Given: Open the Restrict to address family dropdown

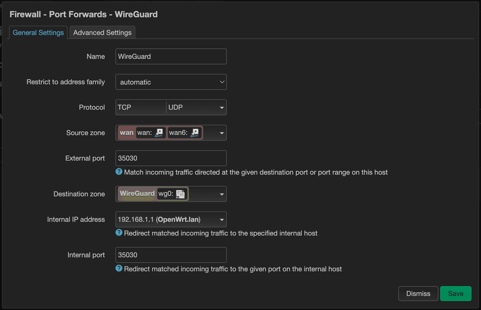Looking at the screenshot, I should pyautogui.click(x=171, y=82).
